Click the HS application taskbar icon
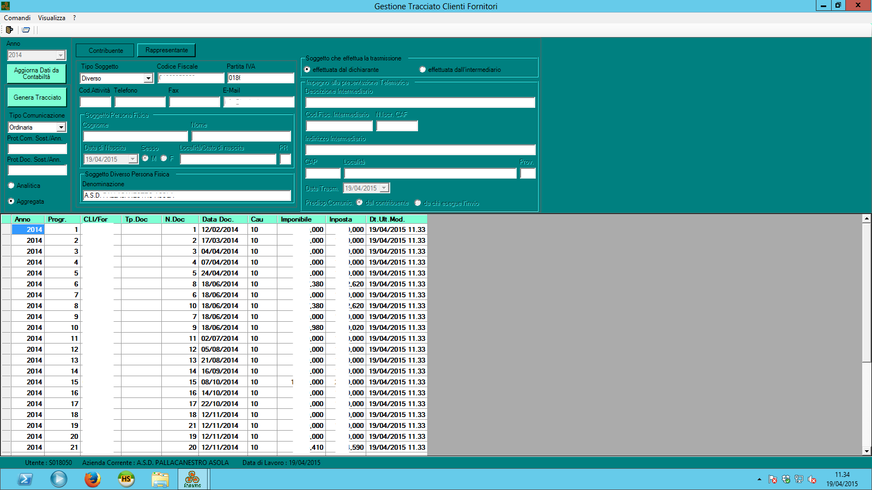 (126, 479)
